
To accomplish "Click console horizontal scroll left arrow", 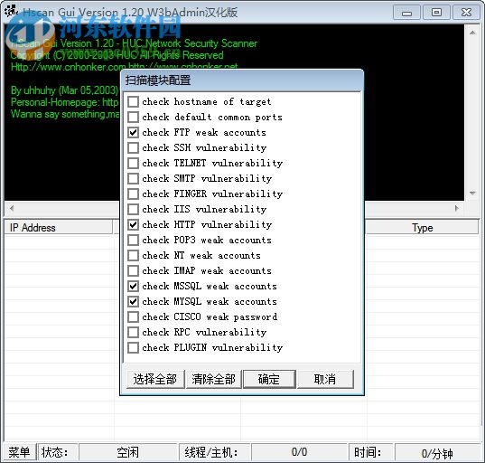I will [12, 208].
